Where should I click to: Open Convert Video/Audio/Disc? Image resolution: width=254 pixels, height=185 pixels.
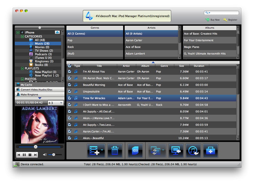[40, 90]
